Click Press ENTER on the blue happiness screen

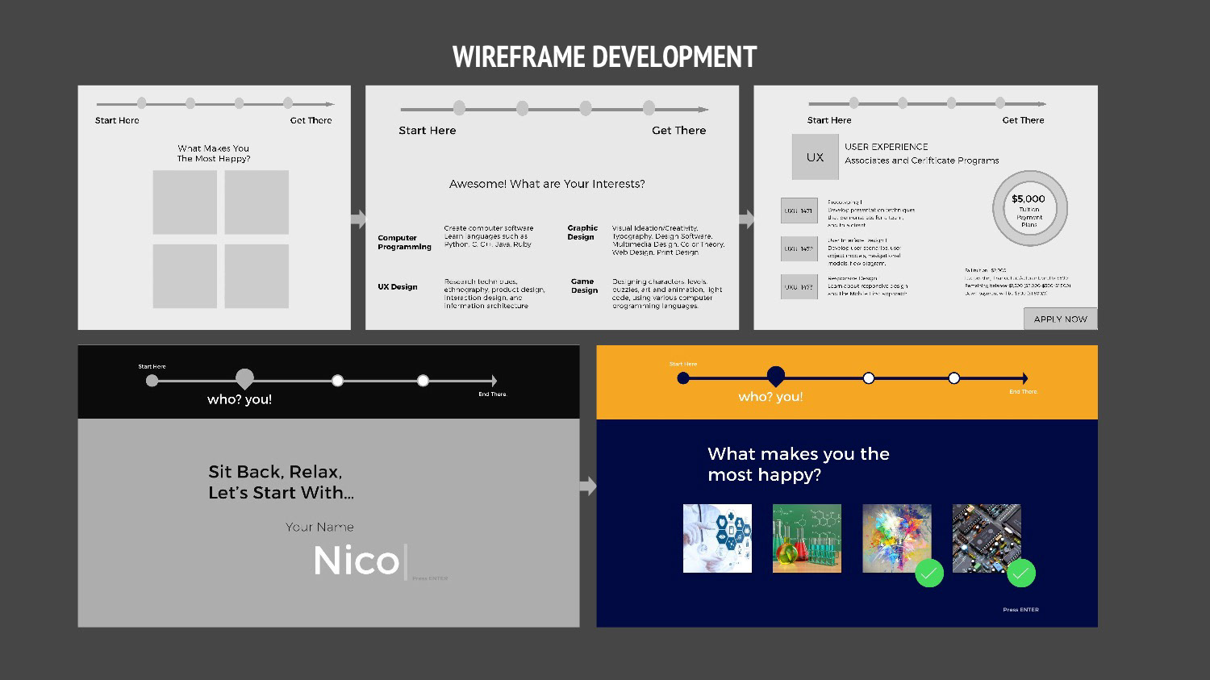(1020, 610)
